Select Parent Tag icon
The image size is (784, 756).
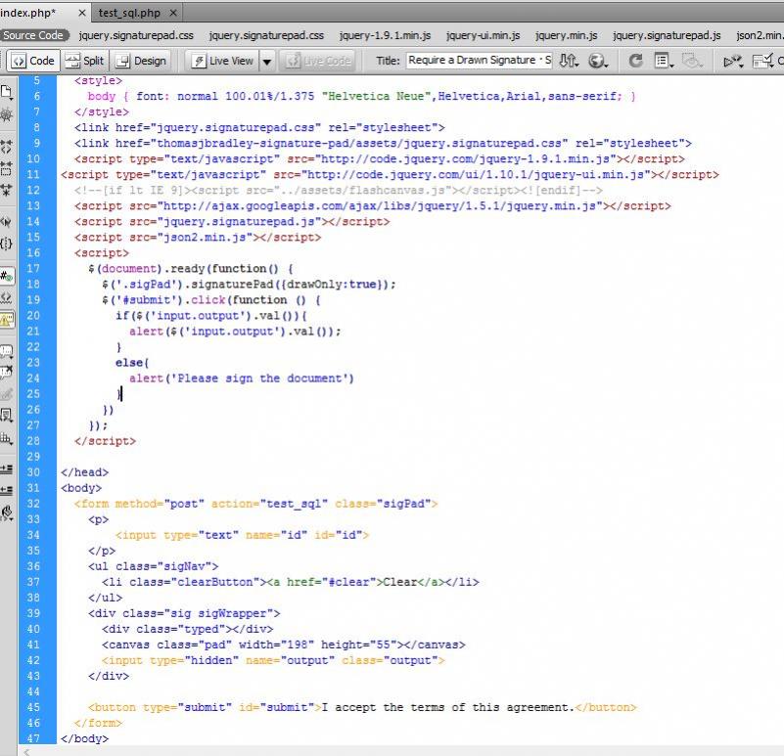(7, 222)
